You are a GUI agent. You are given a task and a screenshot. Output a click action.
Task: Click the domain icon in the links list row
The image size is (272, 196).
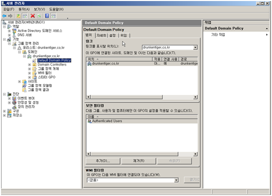click(89, 63)
